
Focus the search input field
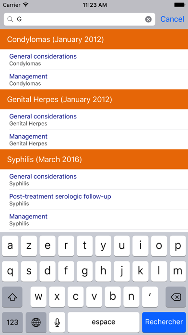pos(80,19)
